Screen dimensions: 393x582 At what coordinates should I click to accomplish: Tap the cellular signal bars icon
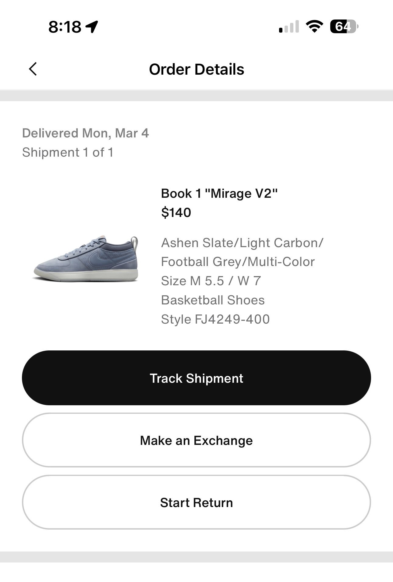(x=289, y=27)
